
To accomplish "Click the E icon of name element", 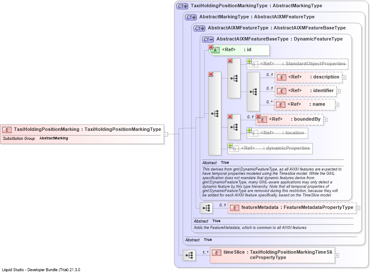I will 281,105.
